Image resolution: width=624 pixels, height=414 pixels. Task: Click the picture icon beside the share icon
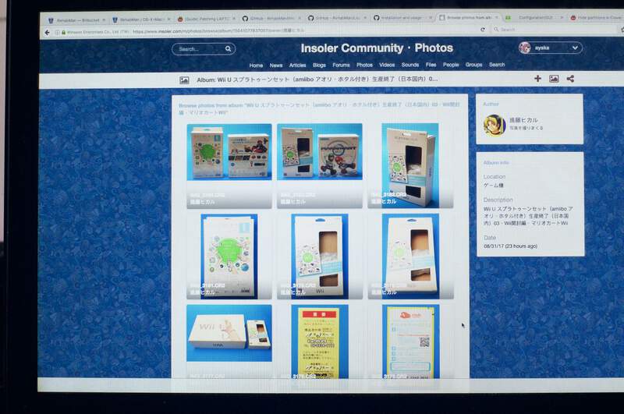tap(554, 79)
